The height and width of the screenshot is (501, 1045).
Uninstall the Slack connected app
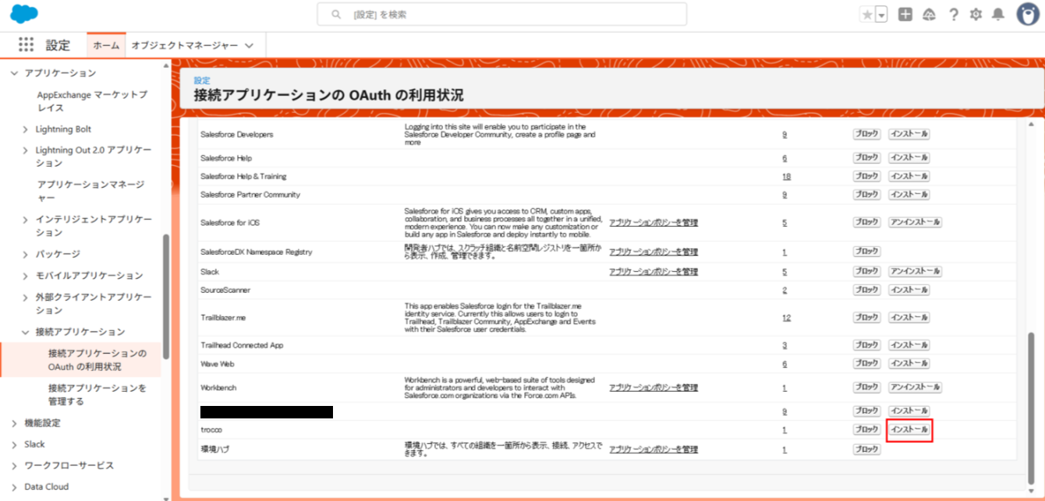916,271
